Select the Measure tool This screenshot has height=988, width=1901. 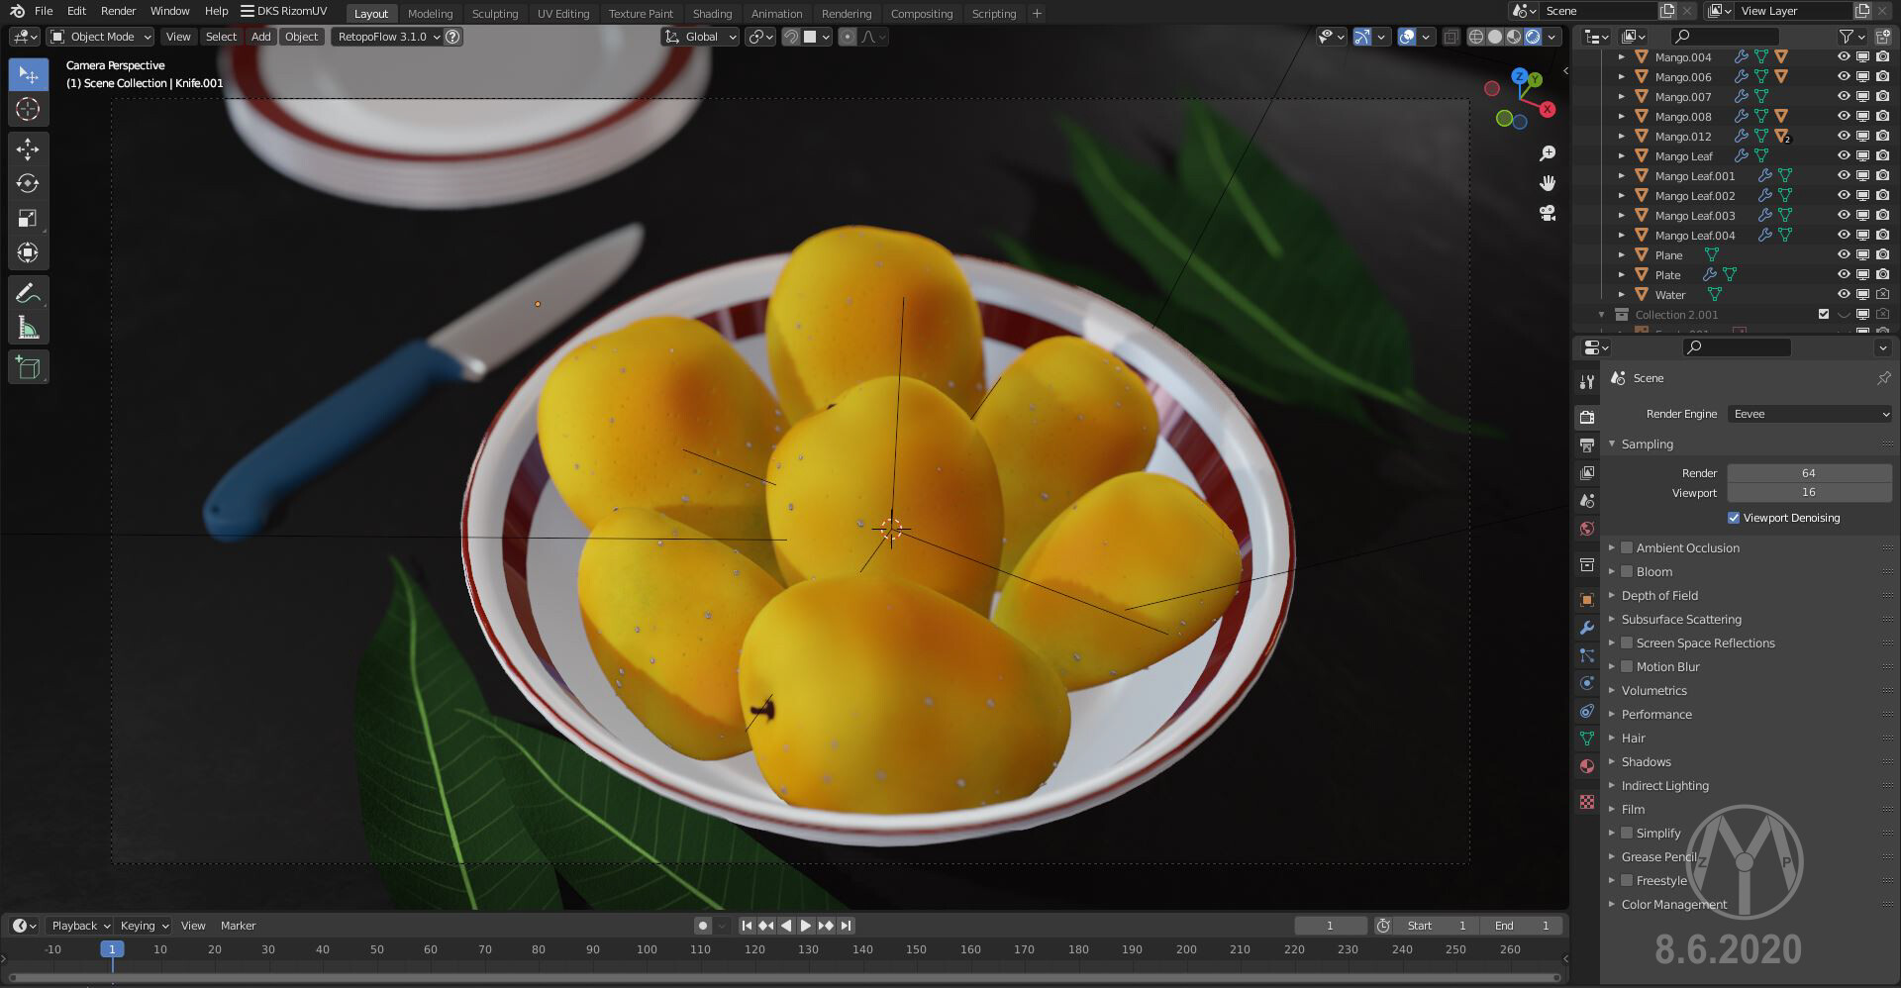point(28,328)
